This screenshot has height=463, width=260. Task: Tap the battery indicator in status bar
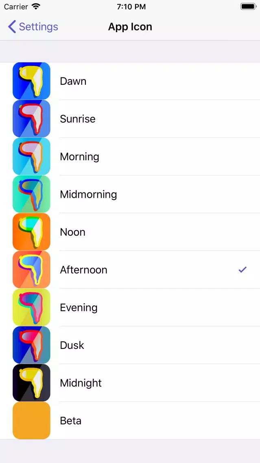click(x=248, y=7)
